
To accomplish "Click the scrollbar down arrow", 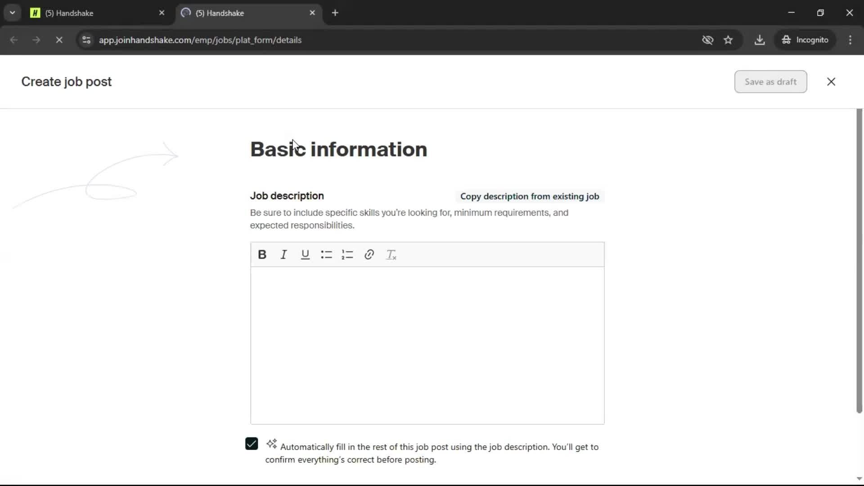I will [859, 479].
